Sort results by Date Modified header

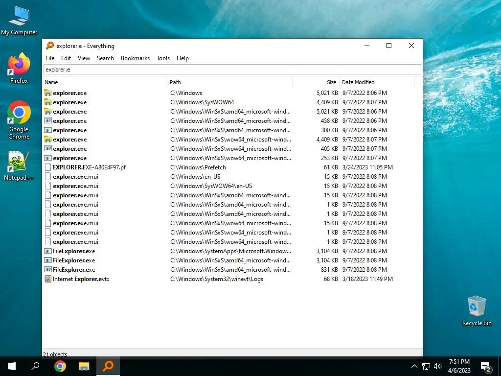377,82
